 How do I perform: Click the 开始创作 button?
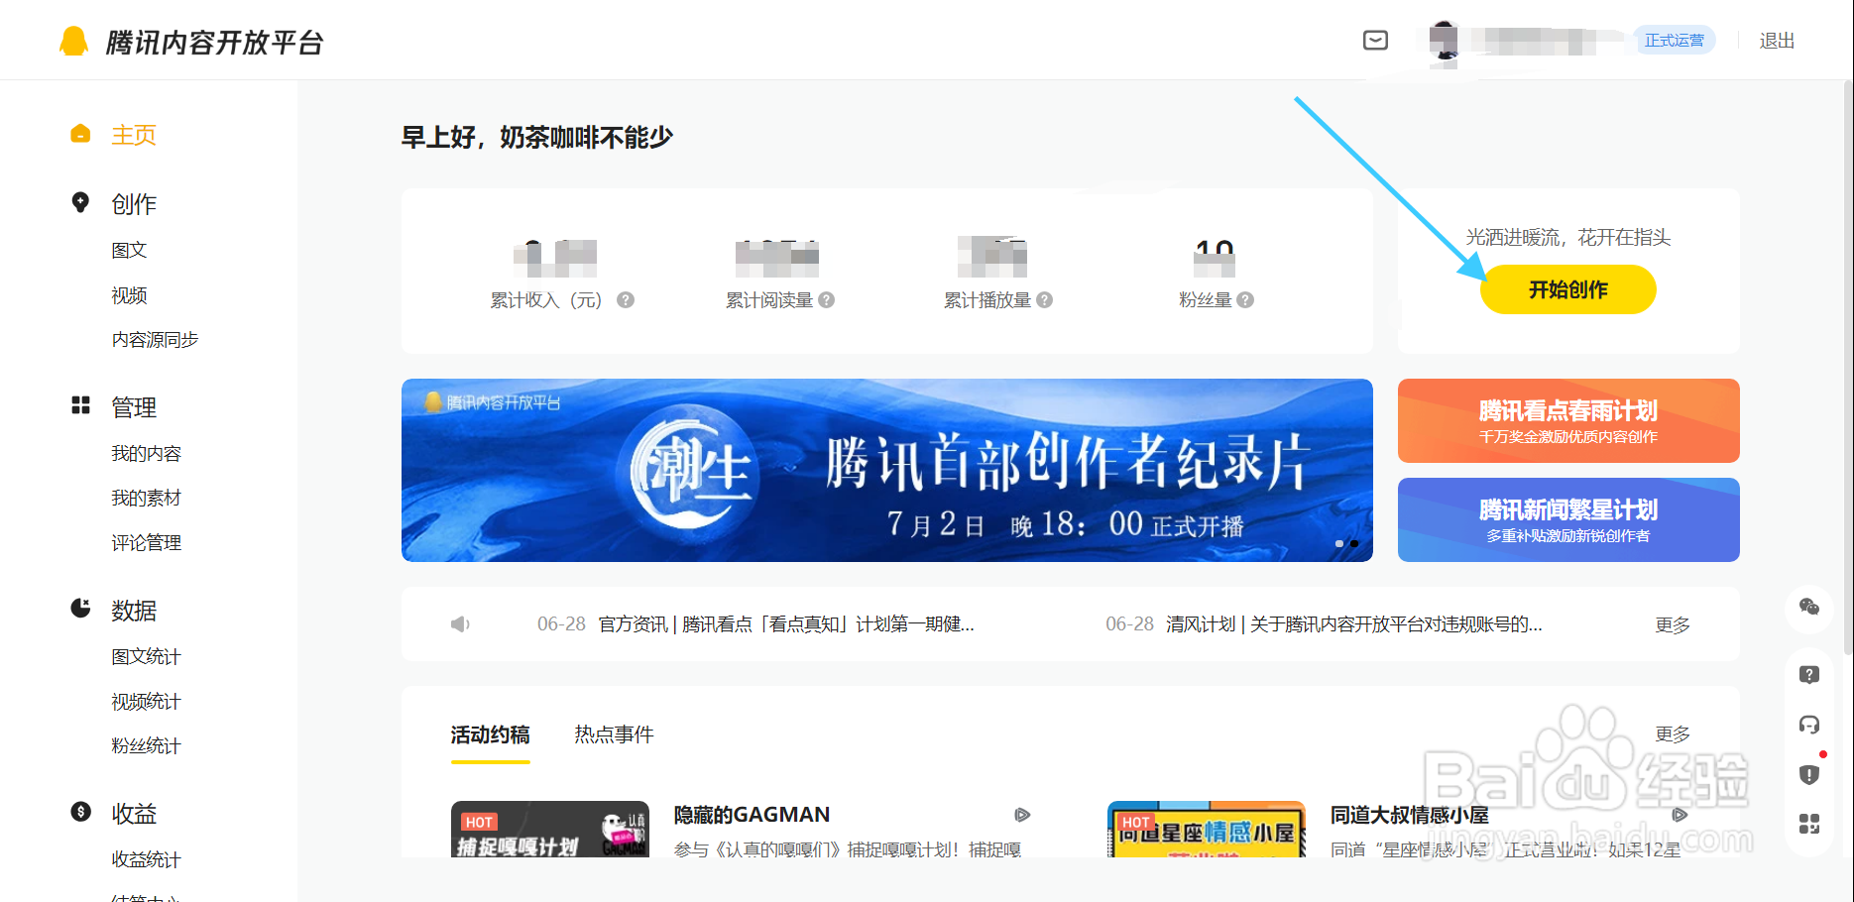tap(1567, 289)
